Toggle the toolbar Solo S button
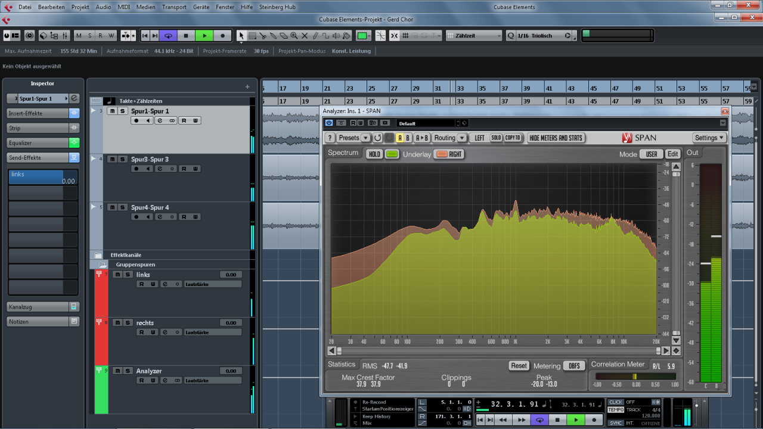Screen dimensions: 763x429 (89, 36)
